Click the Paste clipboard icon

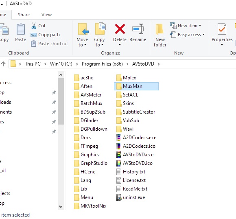[21, 29]
